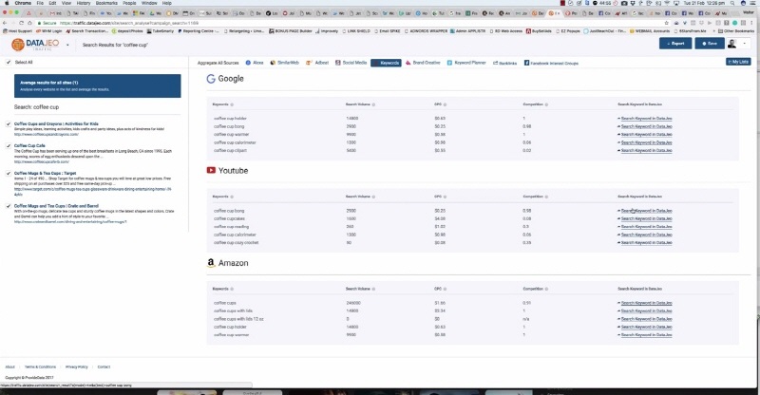Open the Brand Creative tab
The image size is (760, 395).
coord(423,63)
